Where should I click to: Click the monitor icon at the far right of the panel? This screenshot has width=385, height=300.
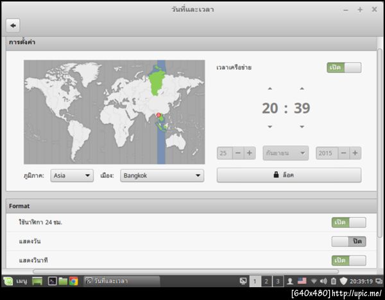pos(379,281)
